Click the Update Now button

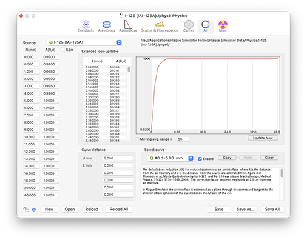pos(263,138)
